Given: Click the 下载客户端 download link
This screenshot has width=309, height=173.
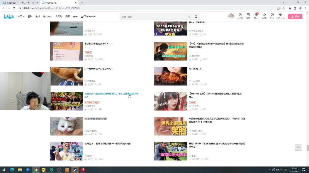Looking at the screenshot, I should pyautogui.click(x=88, y=17).
